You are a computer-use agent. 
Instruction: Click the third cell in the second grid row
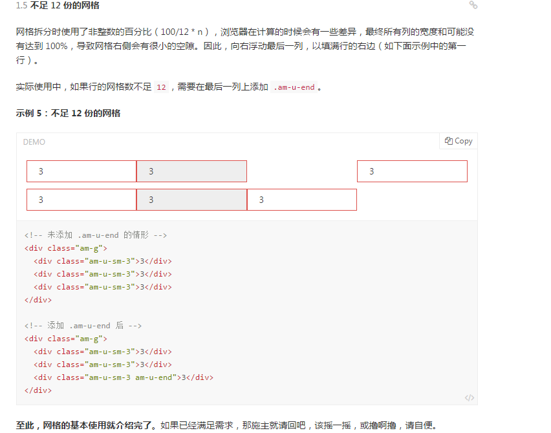[302, 200]
